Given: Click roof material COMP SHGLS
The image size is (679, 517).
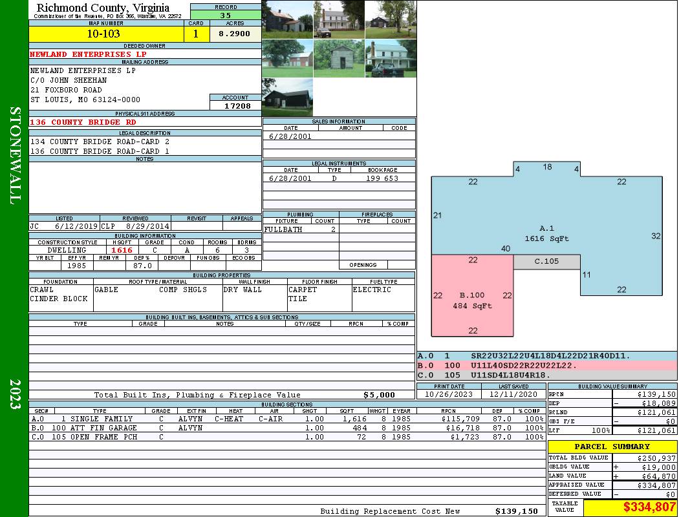Looking at the screenshot, I should (183, 290).
